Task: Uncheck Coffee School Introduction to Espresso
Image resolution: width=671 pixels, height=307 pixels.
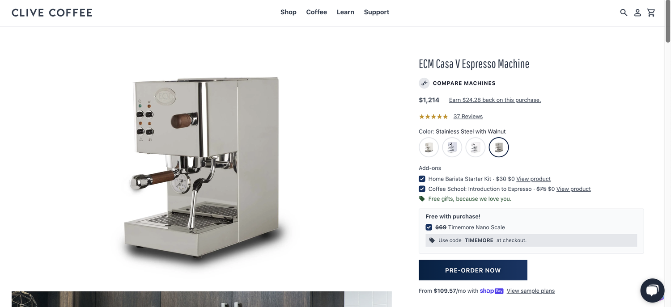Action: tap(422, 189)
